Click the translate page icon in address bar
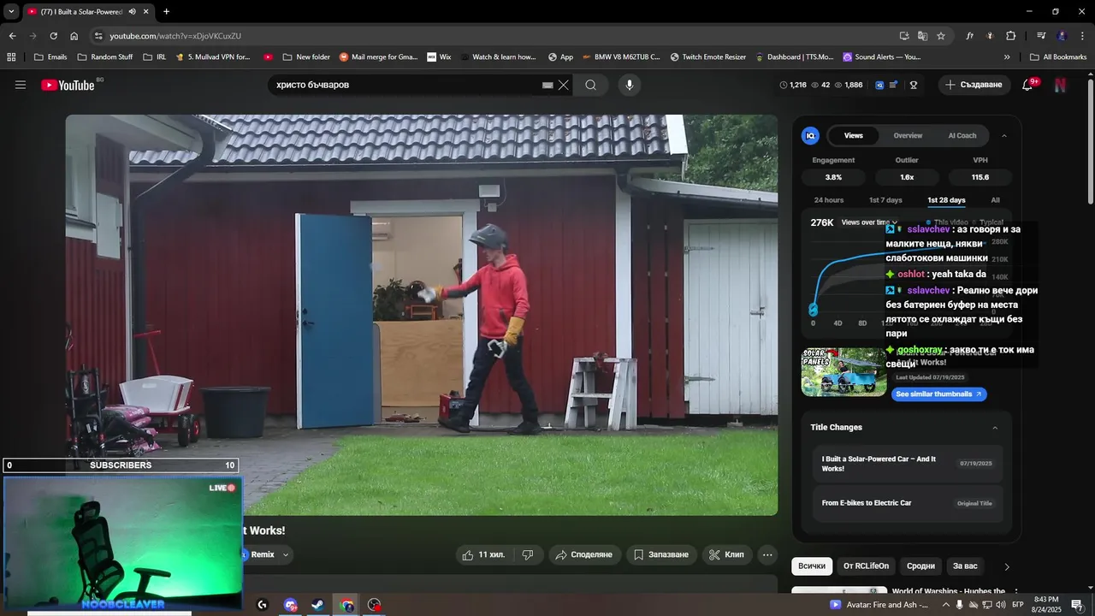Viewport: 1095px width, 616px height. (x=922, y=36)
